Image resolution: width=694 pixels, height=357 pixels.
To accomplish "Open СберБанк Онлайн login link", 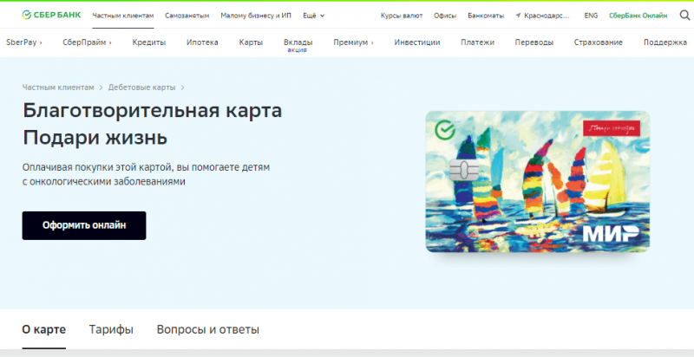I will tap(638, 16).
